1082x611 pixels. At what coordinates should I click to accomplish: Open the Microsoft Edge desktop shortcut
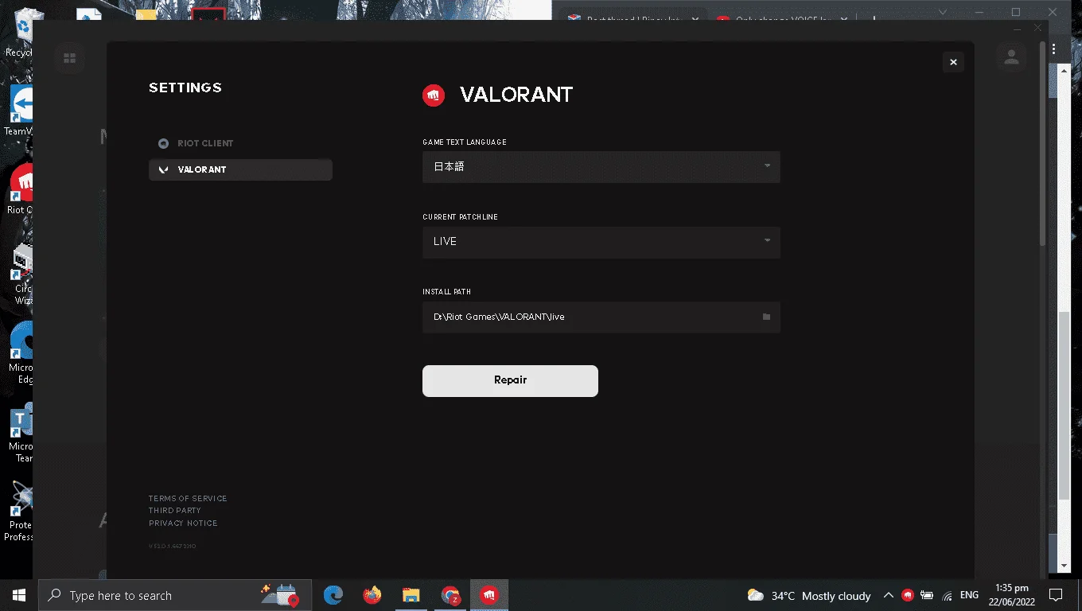(x=22, y=353)
